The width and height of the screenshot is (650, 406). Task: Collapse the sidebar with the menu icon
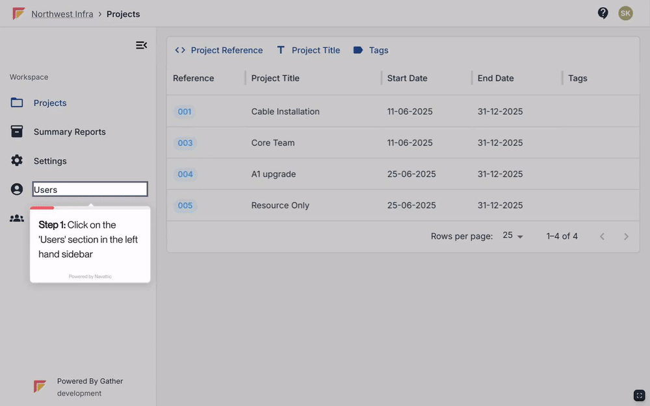pos(141,45)
